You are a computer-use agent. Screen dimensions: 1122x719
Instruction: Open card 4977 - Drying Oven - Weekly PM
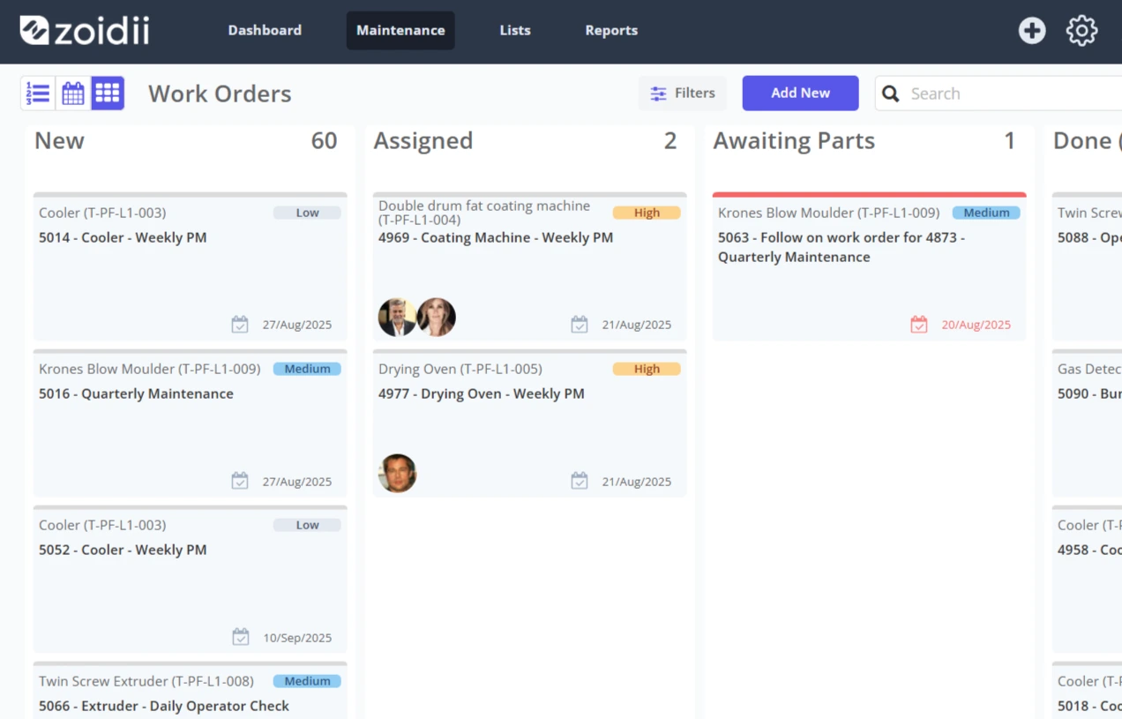coord(529,423)
